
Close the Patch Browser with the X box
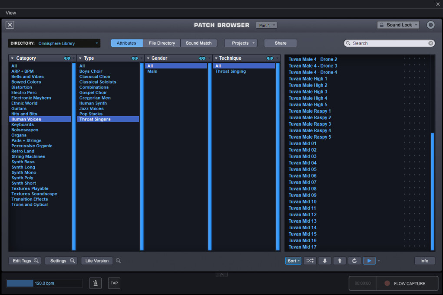click(x=10, y=25)
